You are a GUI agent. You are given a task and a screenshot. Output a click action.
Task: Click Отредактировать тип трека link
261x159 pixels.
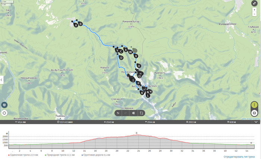239,157
